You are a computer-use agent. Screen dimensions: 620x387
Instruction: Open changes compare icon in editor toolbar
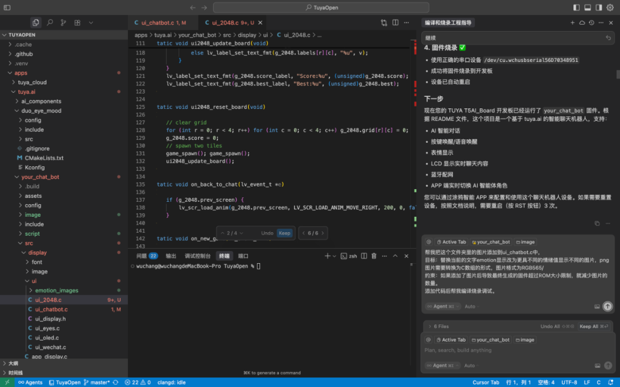(384, 22)
